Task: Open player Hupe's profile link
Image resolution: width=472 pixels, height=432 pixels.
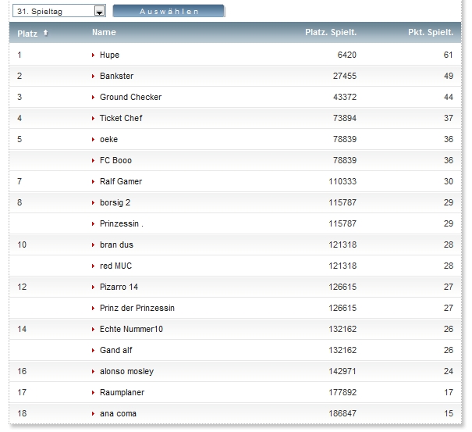Action: pyautogui.click(x=109, y=55)
